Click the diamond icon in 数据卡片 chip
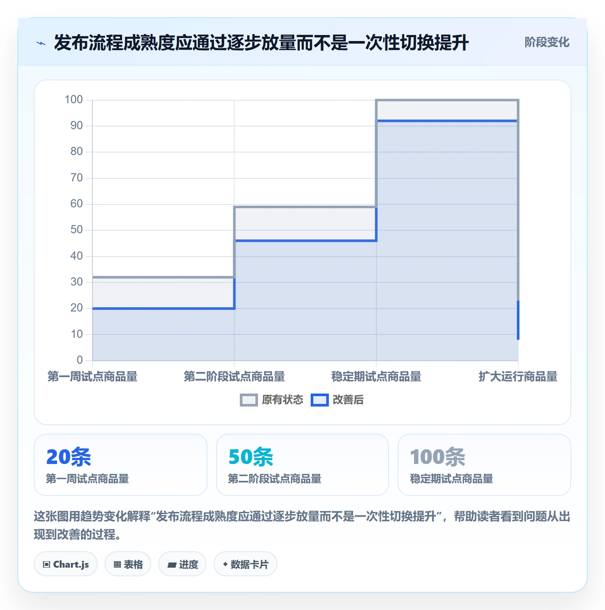Image resolution: width=605 pixels, height=610 pixels. [225, 564]
